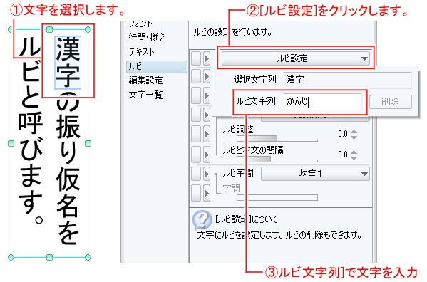Click the 字間 slider bar
Image resolution: width=427 pixels, height=282 pixels.
click(277, 197)
